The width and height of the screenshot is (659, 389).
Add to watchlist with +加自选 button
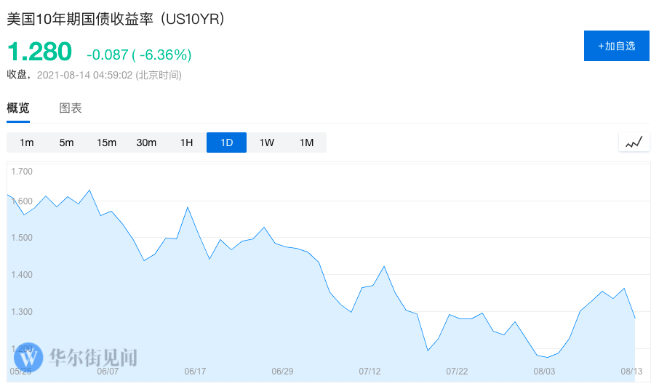pos(616,46)
